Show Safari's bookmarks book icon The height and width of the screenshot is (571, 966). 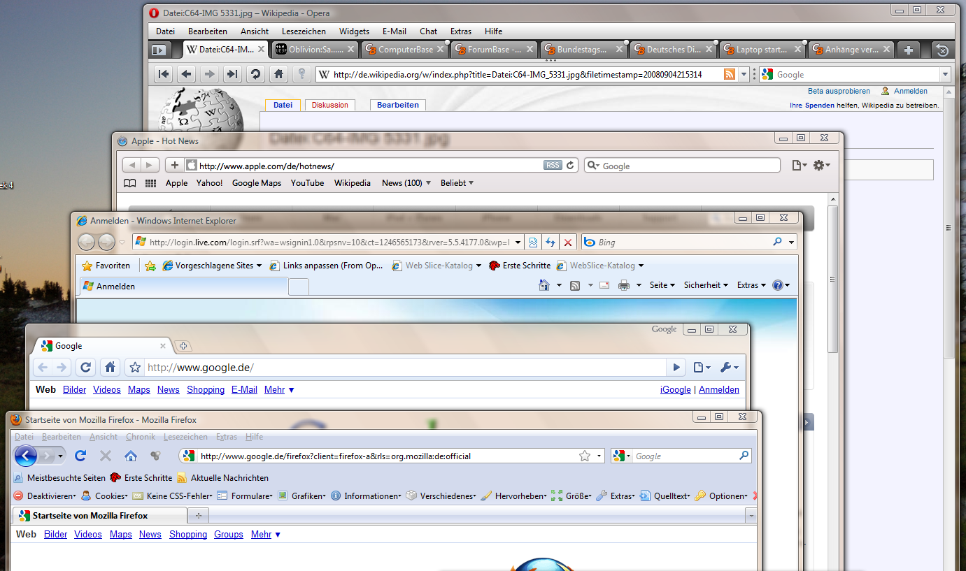[129, 183]
